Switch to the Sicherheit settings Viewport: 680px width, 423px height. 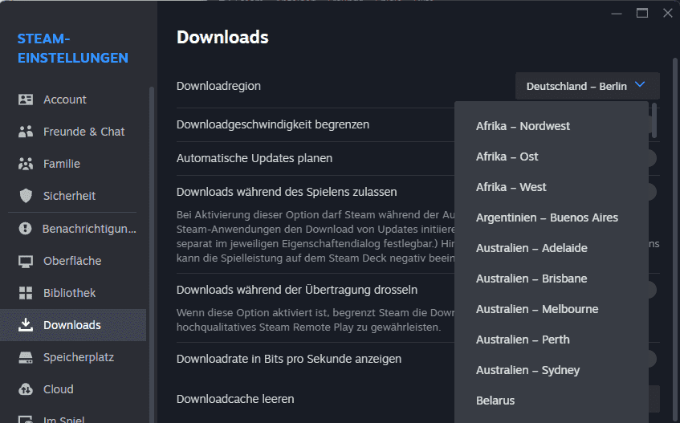(73, 196)
